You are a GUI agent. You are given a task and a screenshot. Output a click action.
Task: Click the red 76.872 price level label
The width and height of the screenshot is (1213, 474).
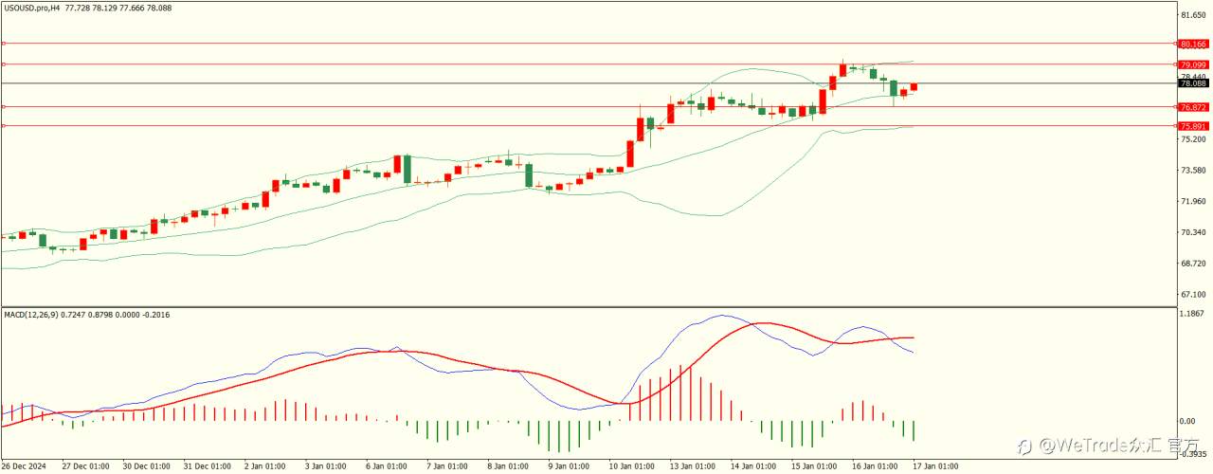(x=1194, y=107)
